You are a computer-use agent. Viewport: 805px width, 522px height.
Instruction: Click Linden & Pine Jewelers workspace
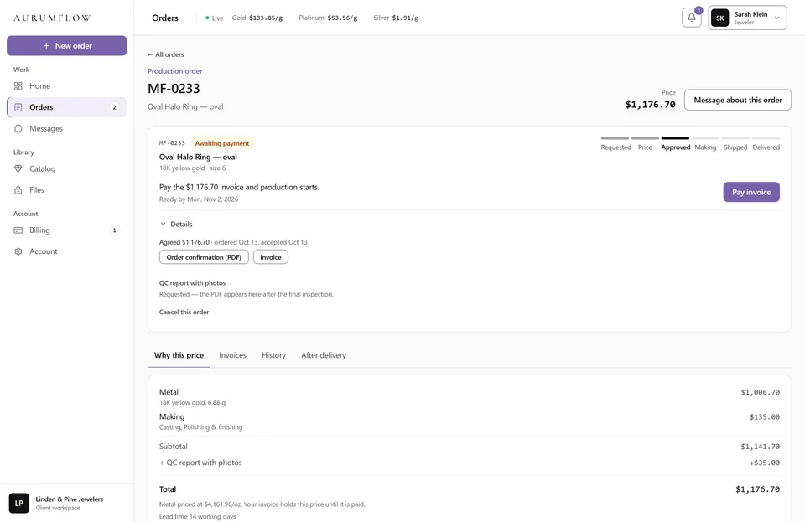[67, 503]
